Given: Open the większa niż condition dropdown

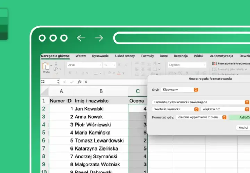Looking at the screenshot, I should pos(225,109).
